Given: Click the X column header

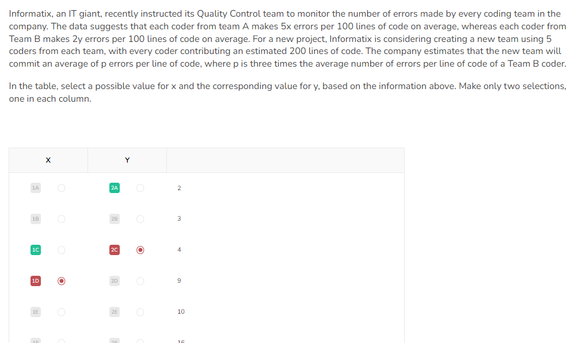Looking at the screenshot, I should click(48, 160).
